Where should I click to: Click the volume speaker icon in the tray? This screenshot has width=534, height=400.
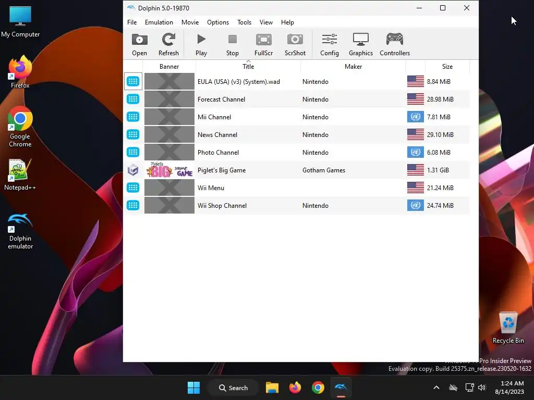pyautogui.click(x=482, y=387)
